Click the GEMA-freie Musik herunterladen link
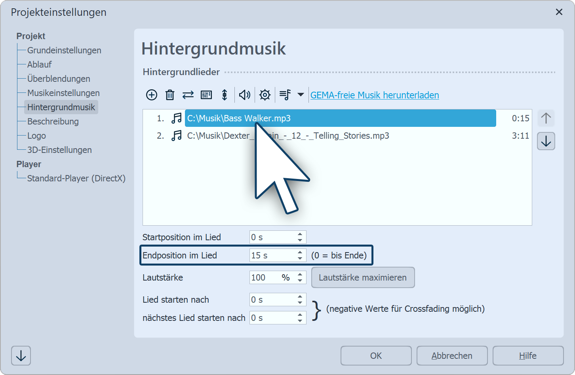The width and height of the screenshot is (575, 375). [x=374, y=95]
